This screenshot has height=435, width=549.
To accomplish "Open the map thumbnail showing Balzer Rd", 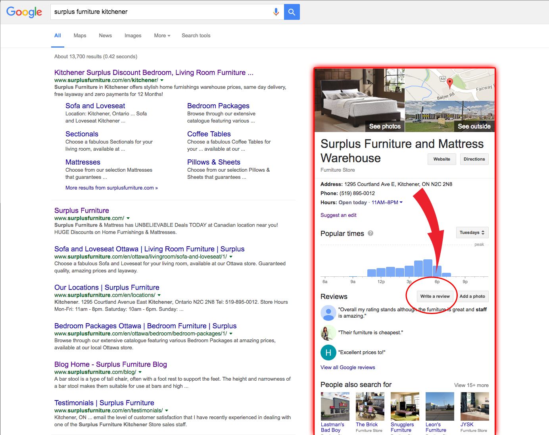I will 450,84.
